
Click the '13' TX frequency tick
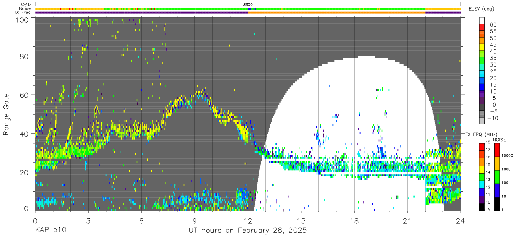[x=488, y=180]
